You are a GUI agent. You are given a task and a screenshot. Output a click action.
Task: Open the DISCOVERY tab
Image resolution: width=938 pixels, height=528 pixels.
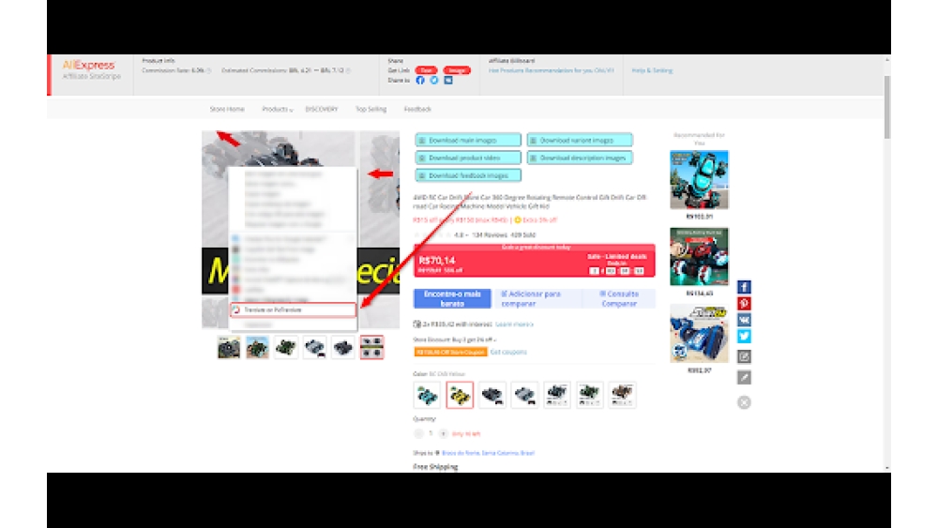321,110
